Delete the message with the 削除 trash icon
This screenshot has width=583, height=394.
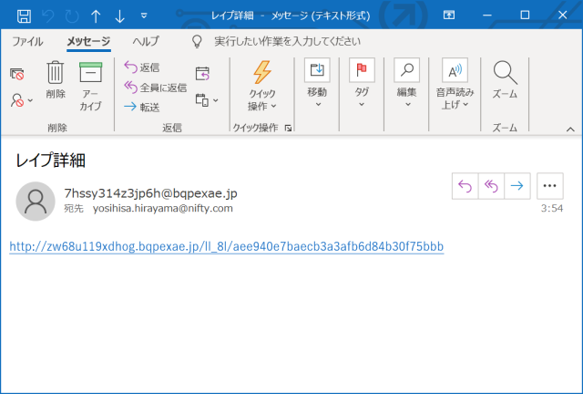(56, 80)
